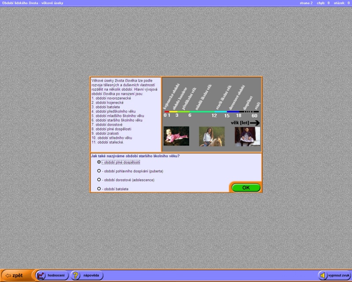Image resolution: width=352 pixels, height=282 pixels.
Task: Click the question mark help icon
Action: click(x=76, y=275)
